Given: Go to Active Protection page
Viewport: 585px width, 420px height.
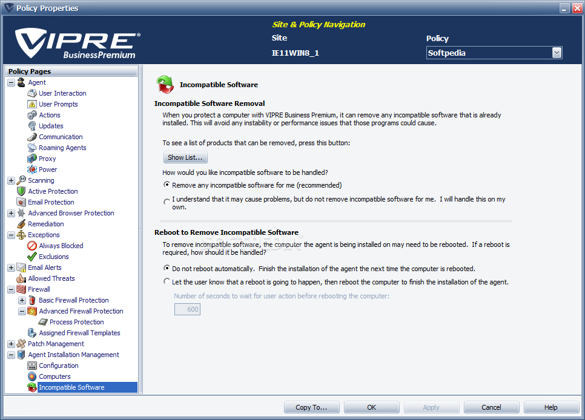Looking at the screenshot, I should (53, 191).
